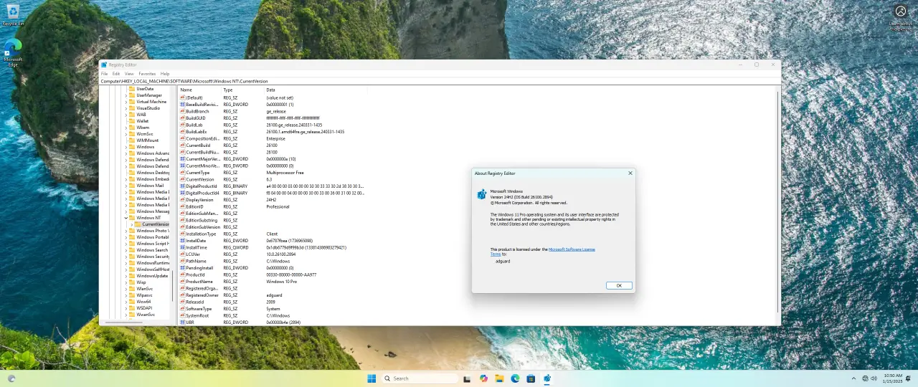Image resolution: width=918 pixels, height=387 pixels.
Task: Click the string icon beside ProductName
Action: coord(183,282)
